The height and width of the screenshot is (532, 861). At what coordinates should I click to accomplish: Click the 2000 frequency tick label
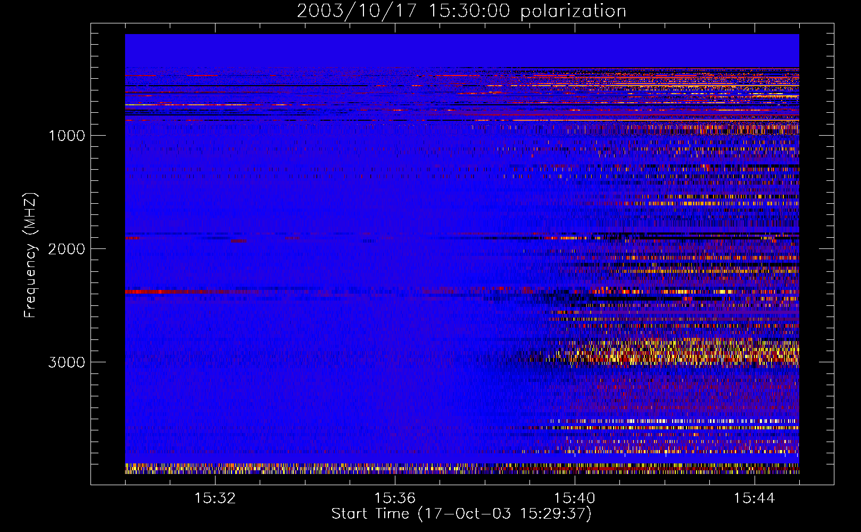[67, 249]
